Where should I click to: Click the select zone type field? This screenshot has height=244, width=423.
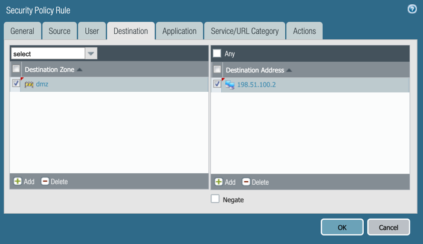click(48, 53)
